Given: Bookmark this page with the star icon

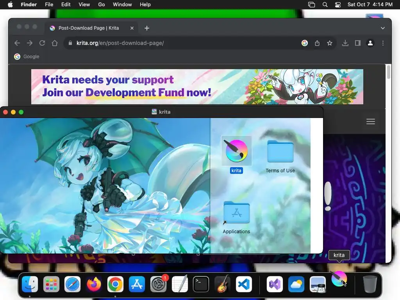Looking at the screenshot, I should (x=330, y=43).
